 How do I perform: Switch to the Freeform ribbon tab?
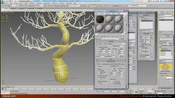13,8
